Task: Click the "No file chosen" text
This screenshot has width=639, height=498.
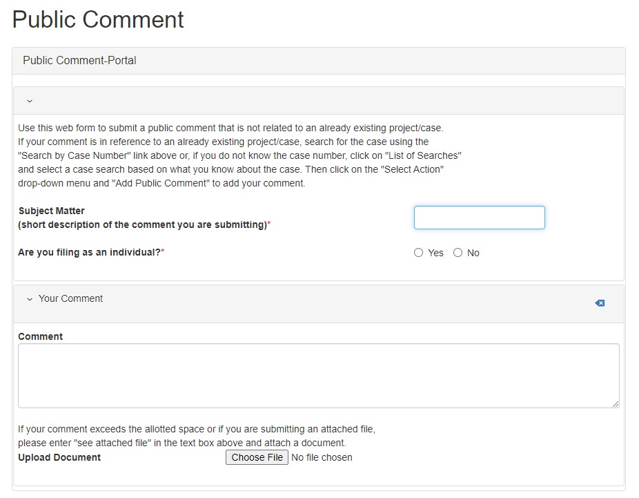Action: 322,457
